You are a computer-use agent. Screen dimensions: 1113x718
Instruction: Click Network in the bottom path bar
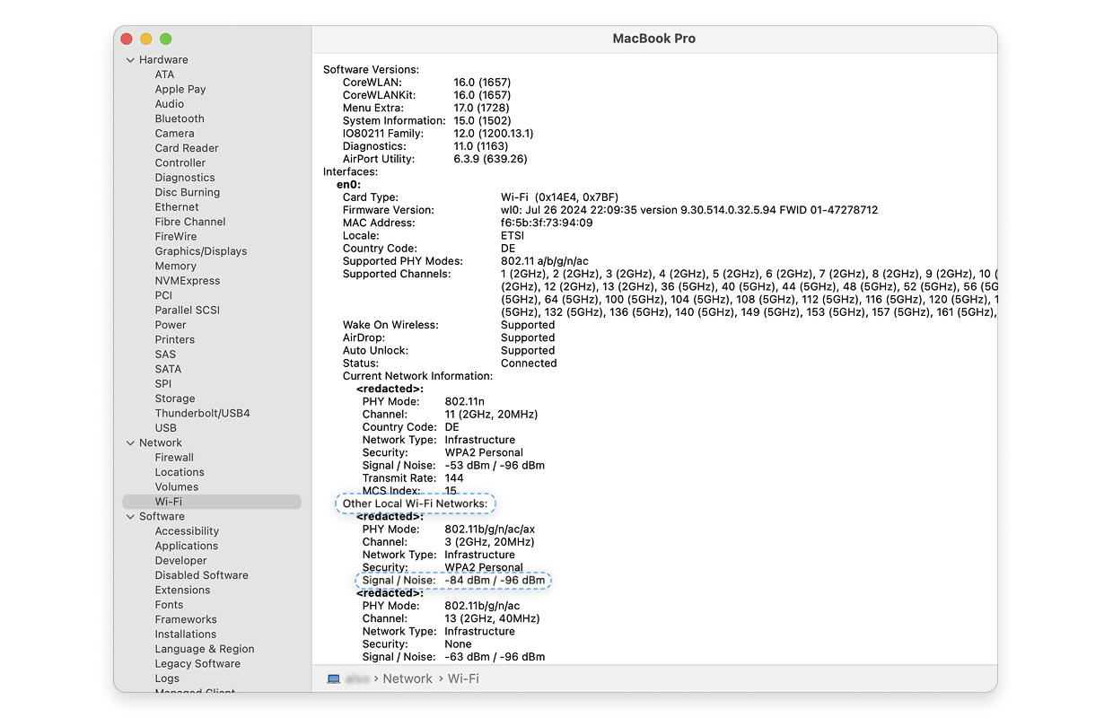click(x=408, y=679)
